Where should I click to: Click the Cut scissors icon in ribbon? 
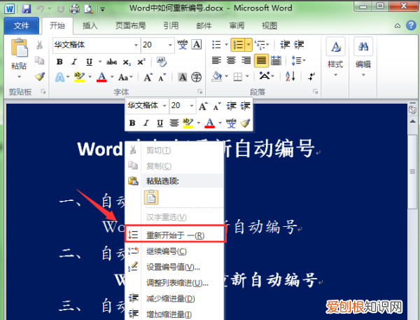pos(40,45)
